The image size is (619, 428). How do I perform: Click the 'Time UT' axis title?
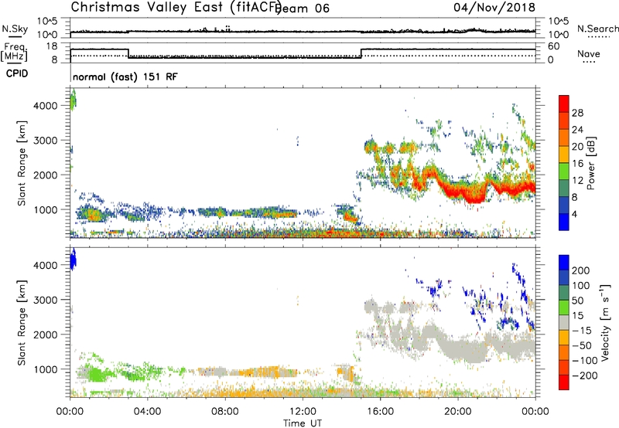click(303, 423)
